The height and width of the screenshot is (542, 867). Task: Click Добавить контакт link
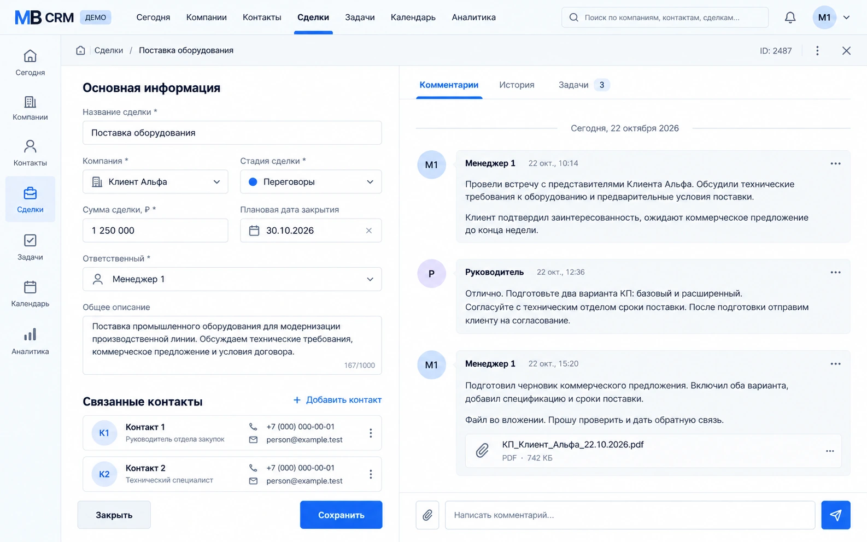(337, 400)
